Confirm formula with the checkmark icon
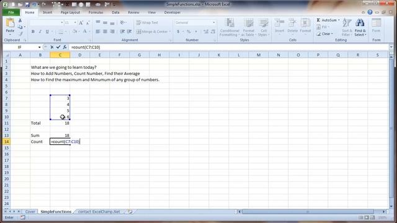This screenshot has height=223, width=397. click(x=58, y=47)
